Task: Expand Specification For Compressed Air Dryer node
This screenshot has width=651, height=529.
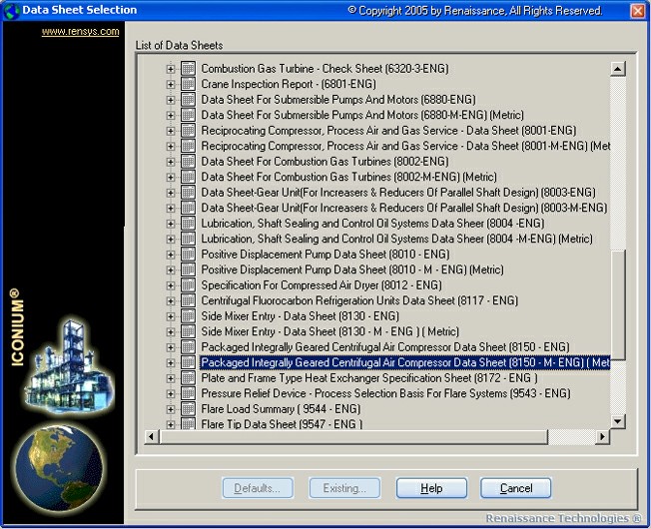Action: (x=170, y=285)
